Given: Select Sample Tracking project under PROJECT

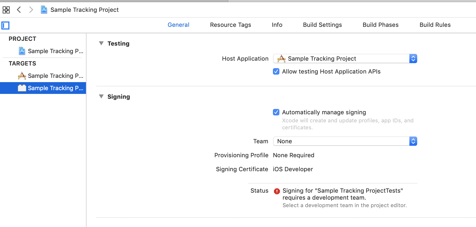Looking at the screenshot, I should coord(43,51).
